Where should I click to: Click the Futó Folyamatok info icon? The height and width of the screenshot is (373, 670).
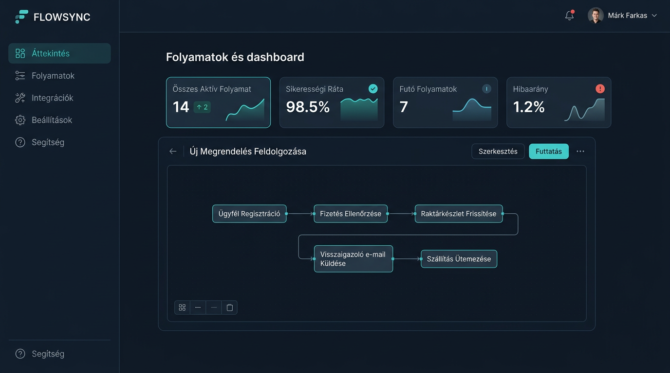[x=486, y=89]
